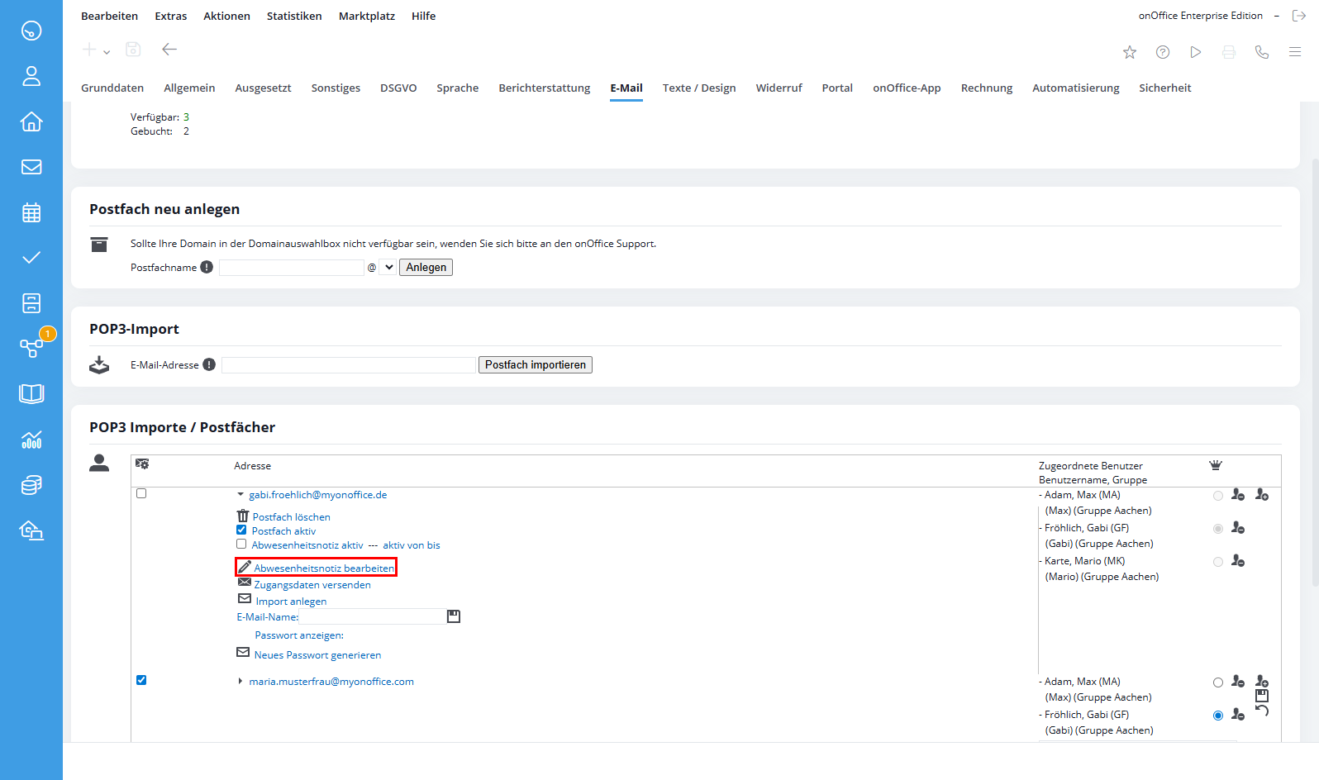Click the back arrow in toolbar
The width and height of the screenshot is (1319, 780).
click(x=169, y=50)
